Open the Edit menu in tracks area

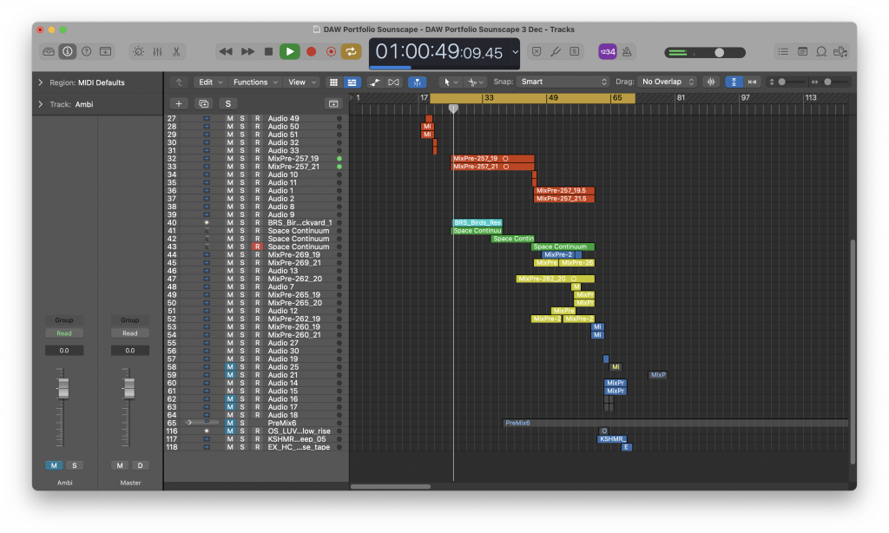[x=210, y=82]
